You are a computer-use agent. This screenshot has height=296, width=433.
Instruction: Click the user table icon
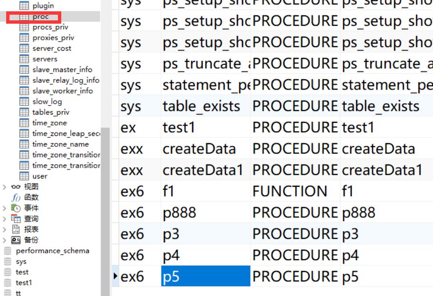(24, 176)
